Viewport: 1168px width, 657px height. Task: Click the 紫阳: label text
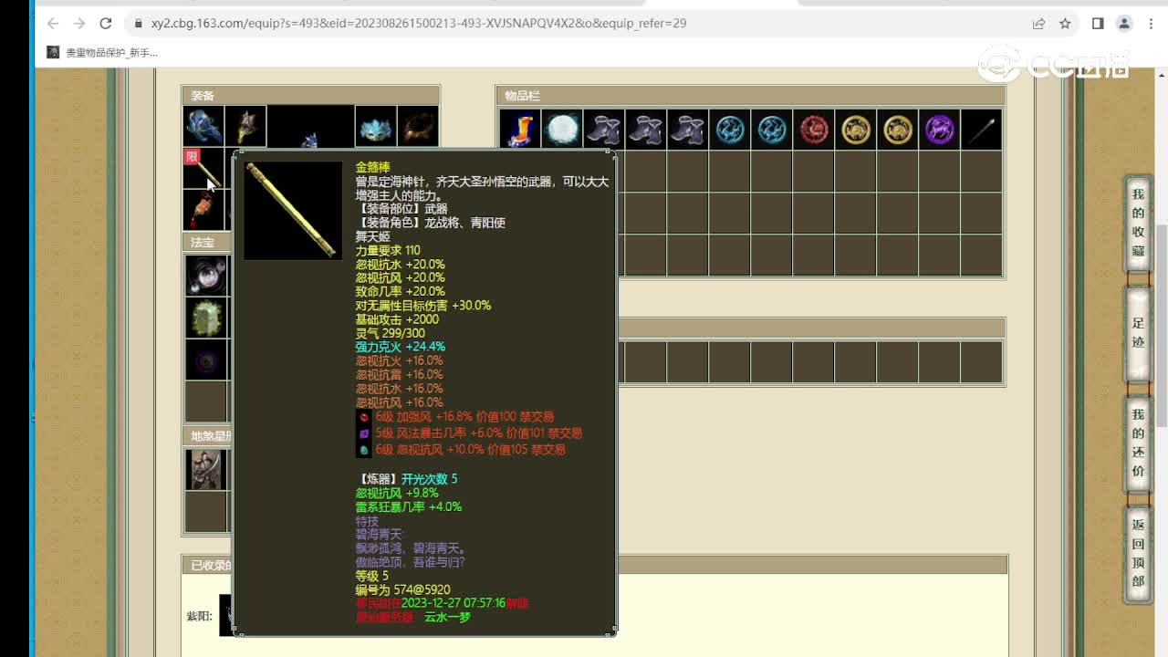tap(199, 616)
